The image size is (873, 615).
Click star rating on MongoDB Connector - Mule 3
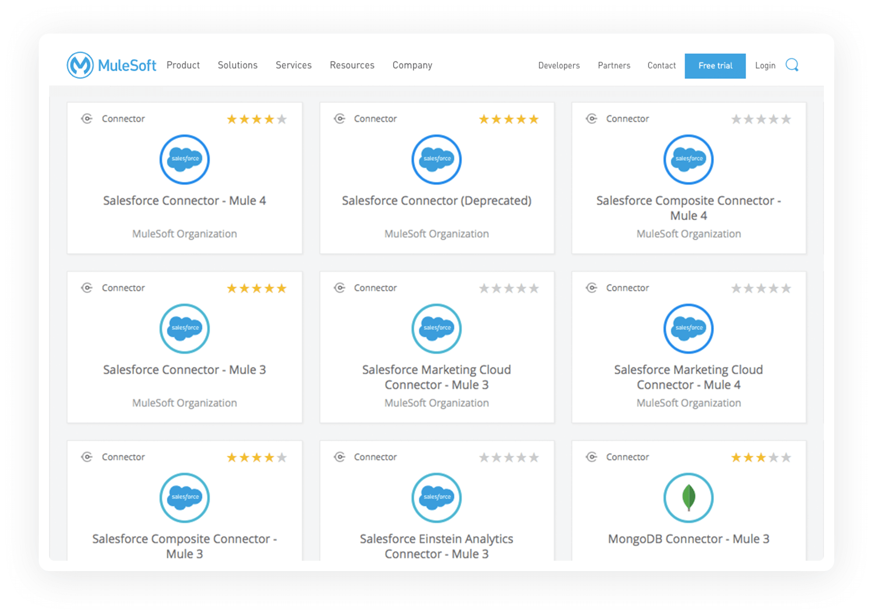761,457
